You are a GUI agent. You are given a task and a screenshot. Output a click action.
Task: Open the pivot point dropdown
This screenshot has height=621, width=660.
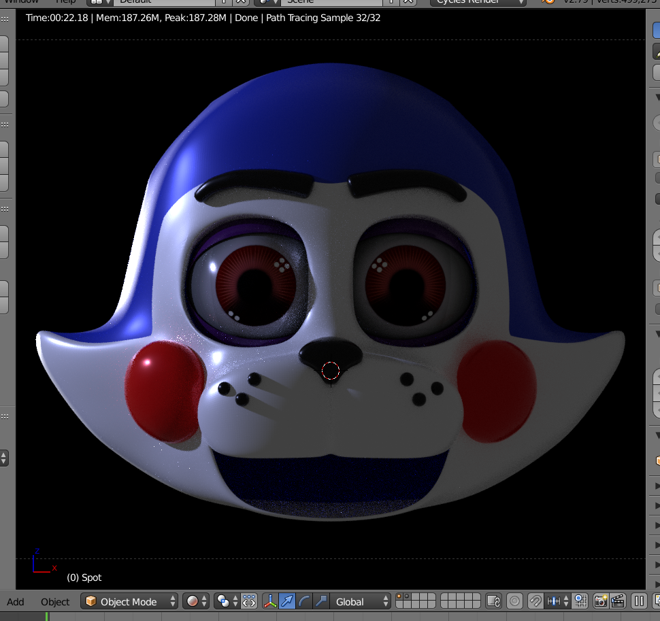227,602
